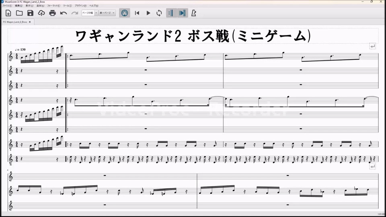Create a new score with toolbar icon
Image resolution: width=386 pixels, height=217 pixels.
(8, 13)
